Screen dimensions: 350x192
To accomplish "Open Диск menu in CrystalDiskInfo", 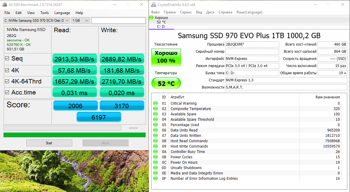I will (x=210, y=12).
